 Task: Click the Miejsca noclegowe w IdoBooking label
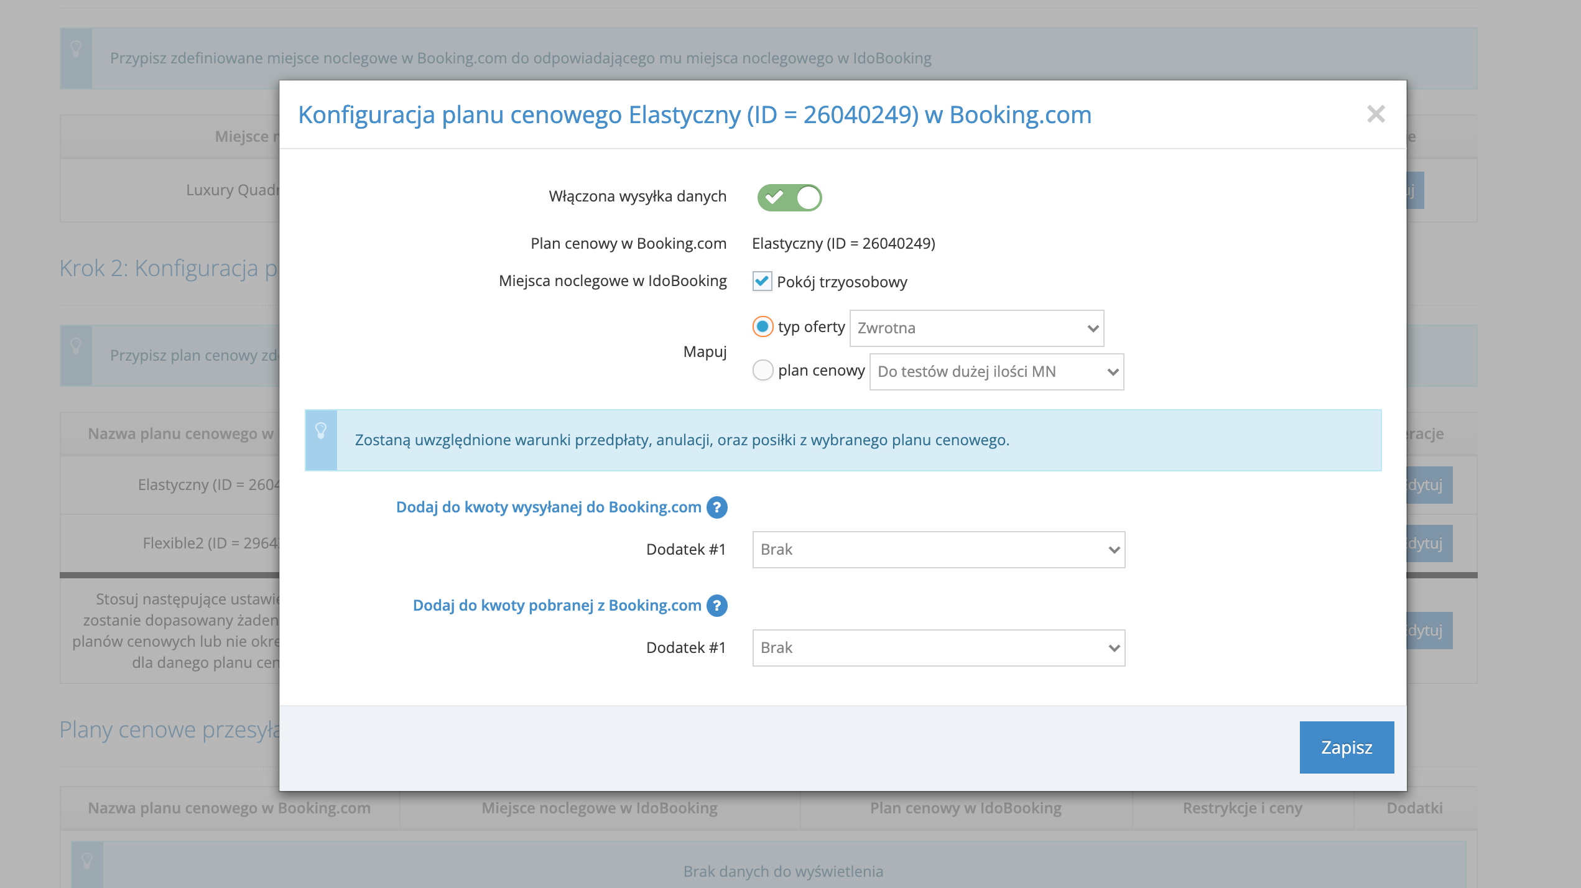[613, 280]
